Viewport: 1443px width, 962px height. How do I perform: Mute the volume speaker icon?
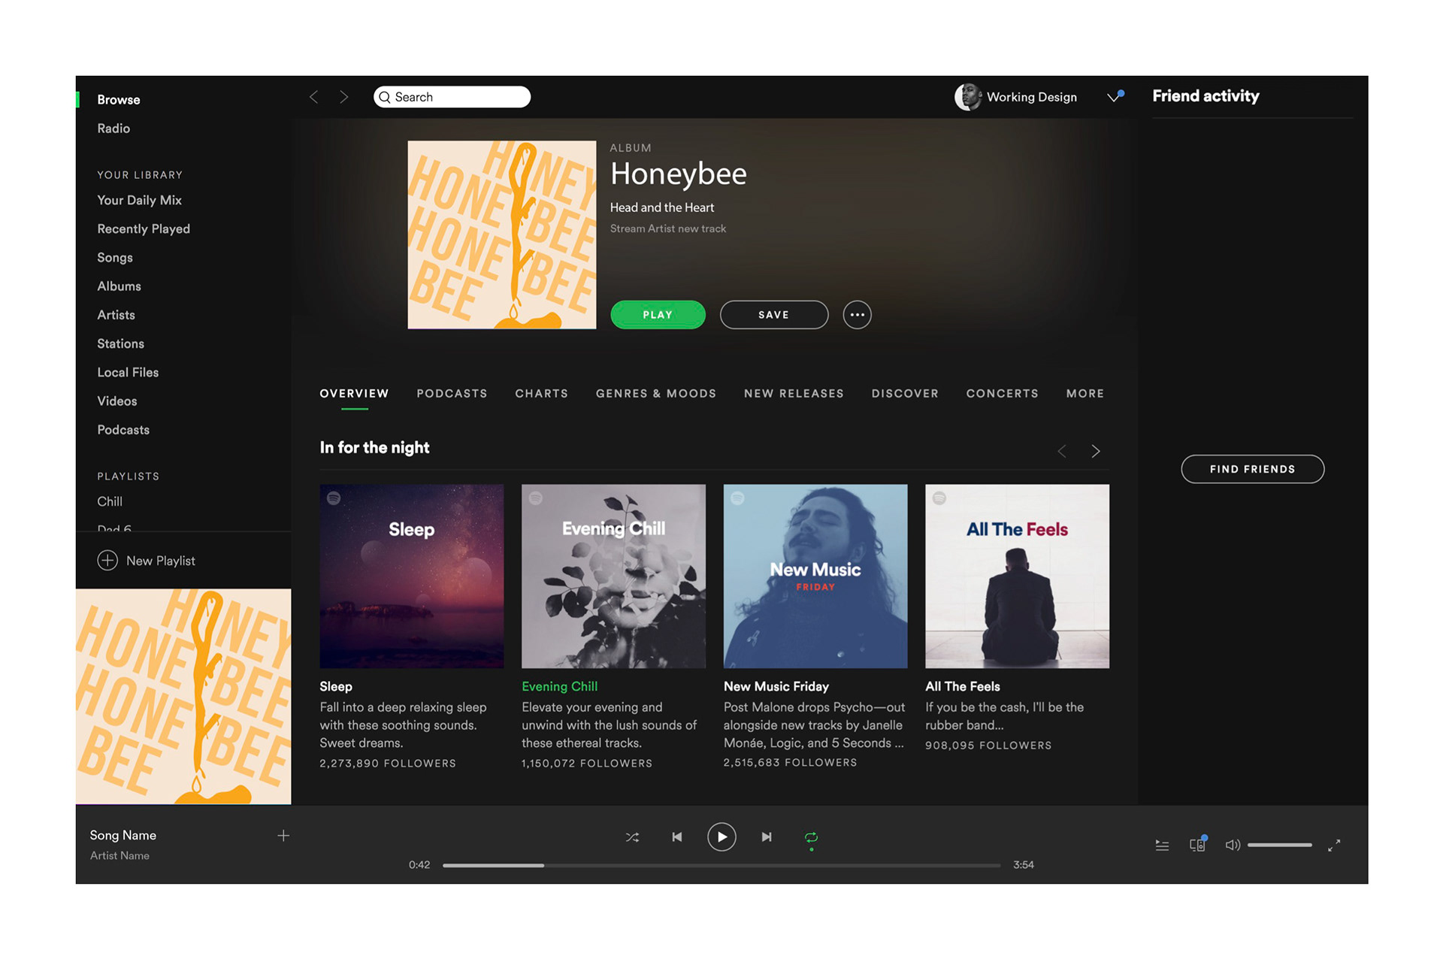point(1233,846)
